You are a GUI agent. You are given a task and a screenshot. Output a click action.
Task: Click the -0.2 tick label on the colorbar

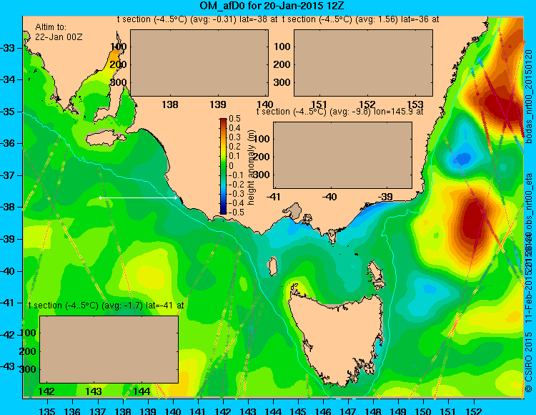235,184
